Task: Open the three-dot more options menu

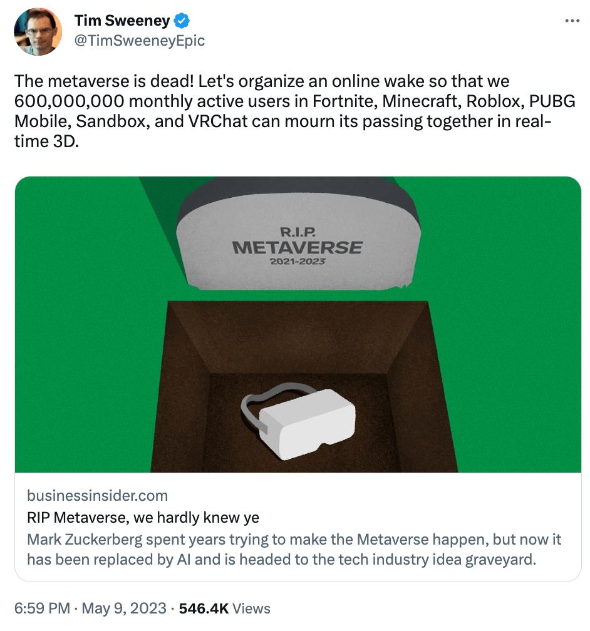Action: tap(572, 21)
